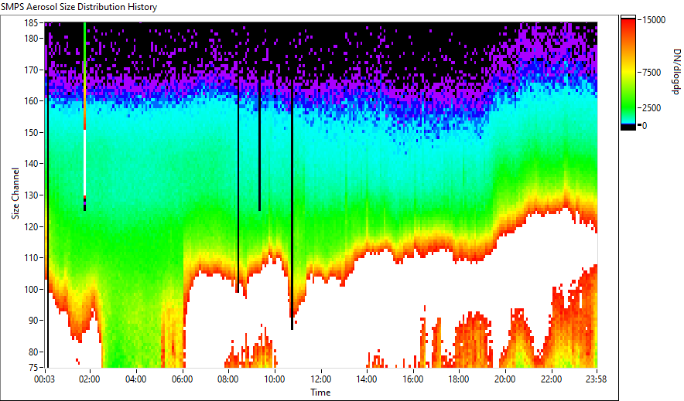Click the 22:00 time tick label
This screenshot has width=684, height=401.
pyautogui.click(x=552, y=379)
